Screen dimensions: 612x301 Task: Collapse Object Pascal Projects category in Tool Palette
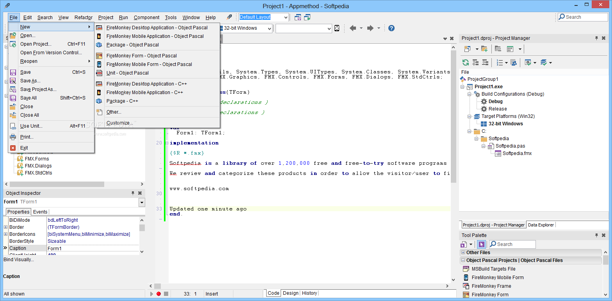tap(463, 260)
